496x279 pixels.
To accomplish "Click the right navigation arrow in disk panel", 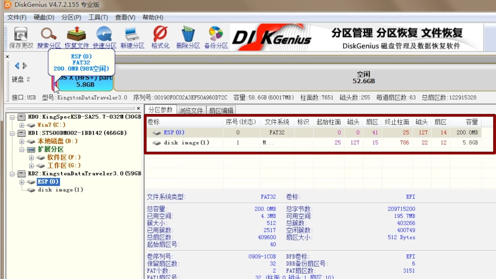I will [25, 66].
